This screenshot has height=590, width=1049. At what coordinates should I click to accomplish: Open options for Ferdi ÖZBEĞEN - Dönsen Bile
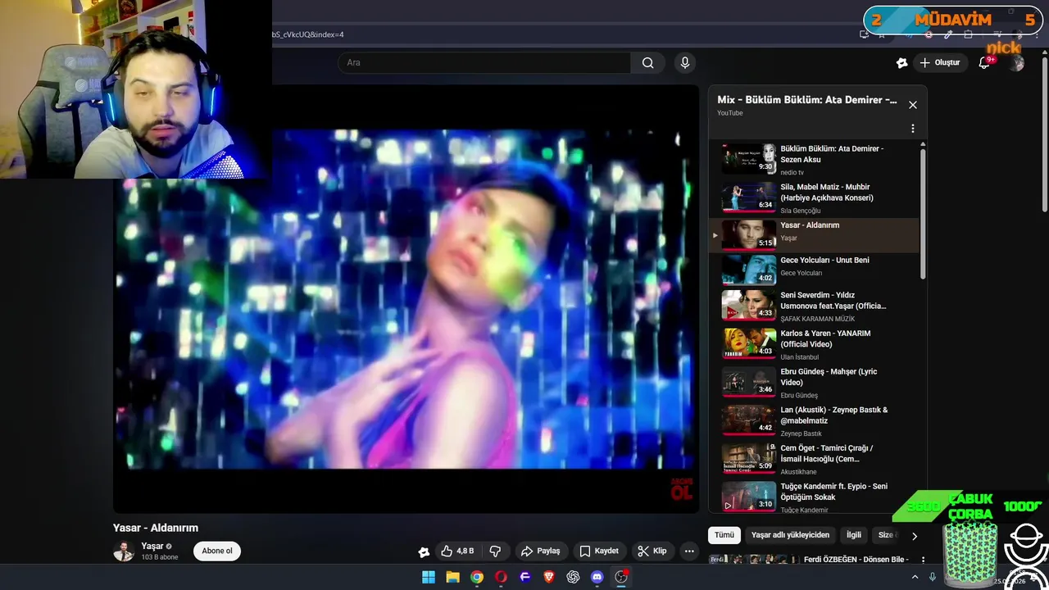[x=923, y=560]
